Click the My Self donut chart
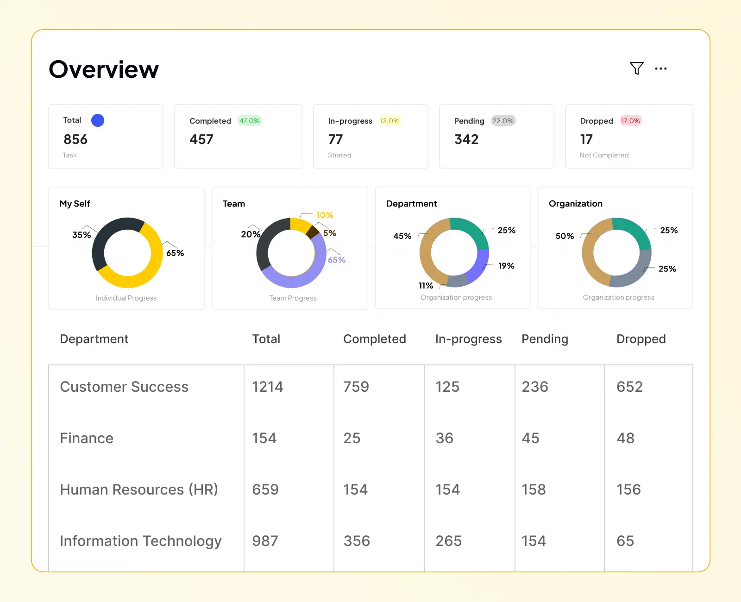This screenshot has height=602, width=741. click(x=127, y=253)
